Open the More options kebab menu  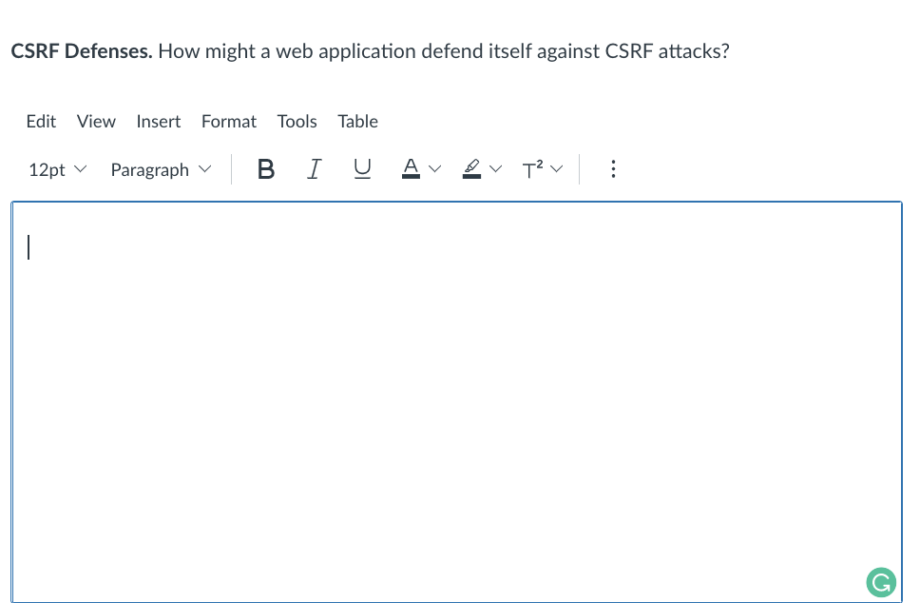tap(613, 168)
